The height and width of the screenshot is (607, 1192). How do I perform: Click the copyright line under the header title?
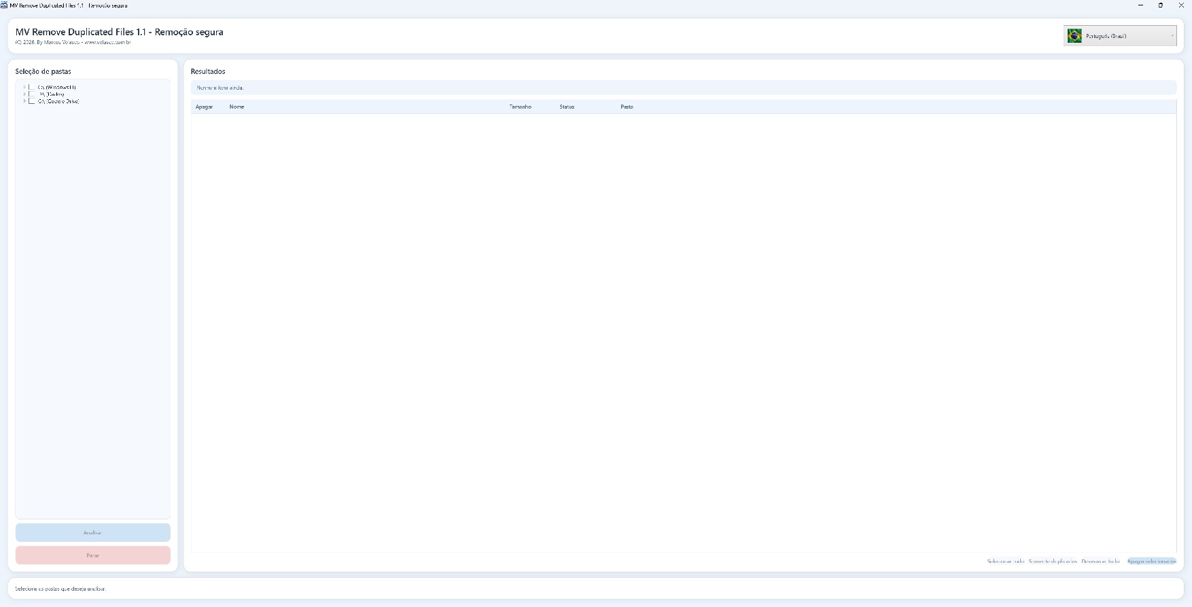point(73,42)
